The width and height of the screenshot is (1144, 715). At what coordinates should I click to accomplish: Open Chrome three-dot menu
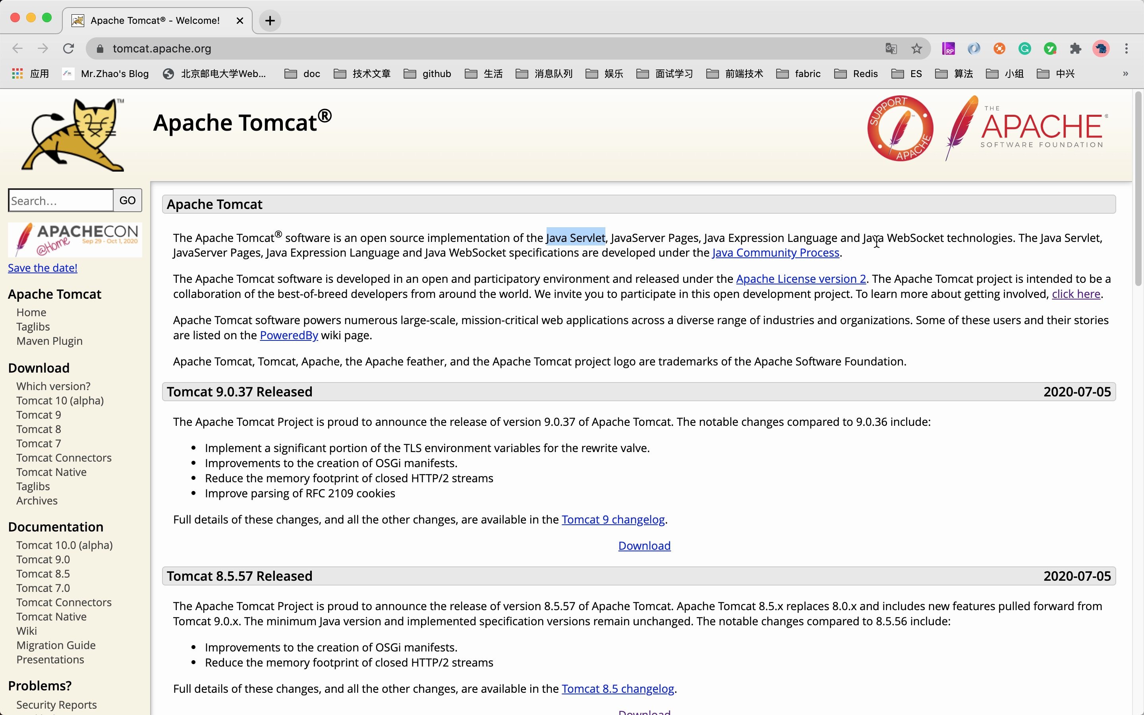[1127, 48]
